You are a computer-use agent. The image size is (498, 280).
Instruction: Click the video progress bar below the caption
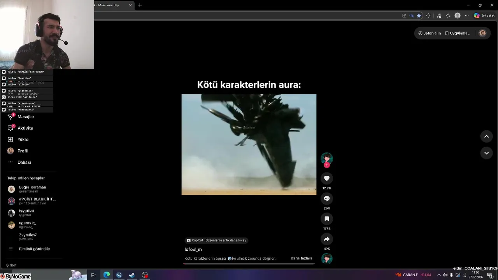[x=249, y=264]
